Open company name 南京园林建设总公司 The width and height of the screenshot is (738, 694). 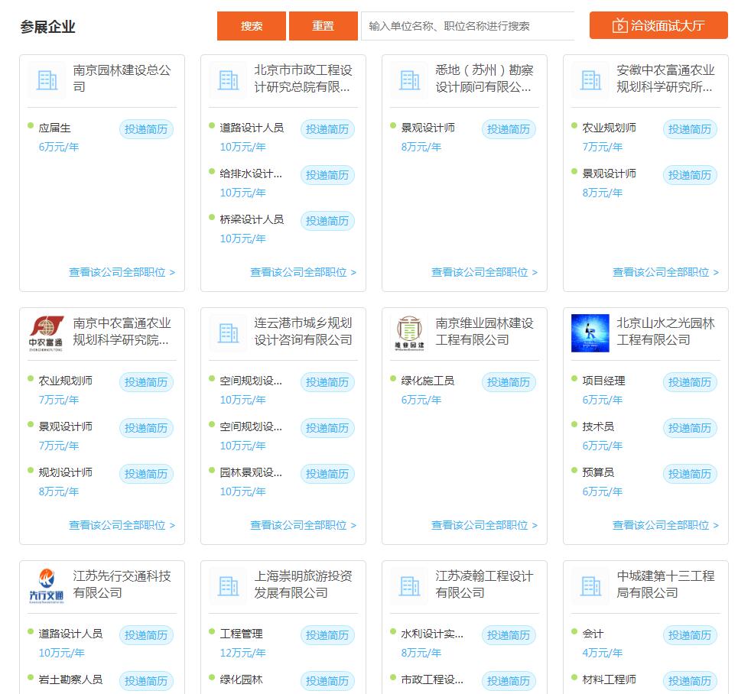[122, 79]
